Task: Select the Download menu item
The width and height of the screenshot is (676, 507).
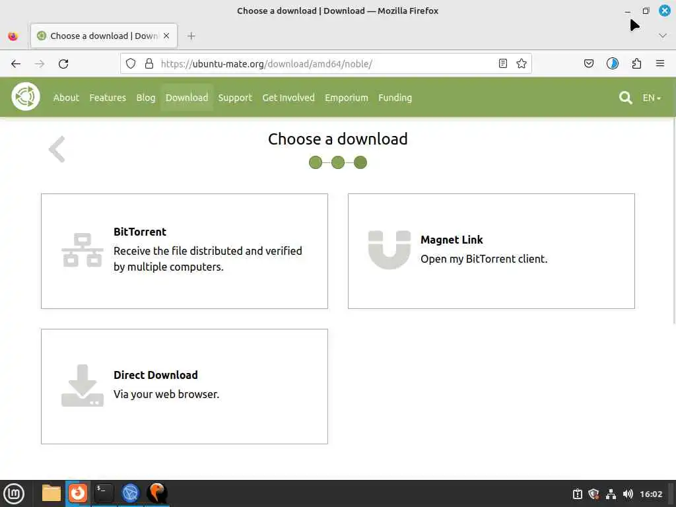Action: pos(187,98)
